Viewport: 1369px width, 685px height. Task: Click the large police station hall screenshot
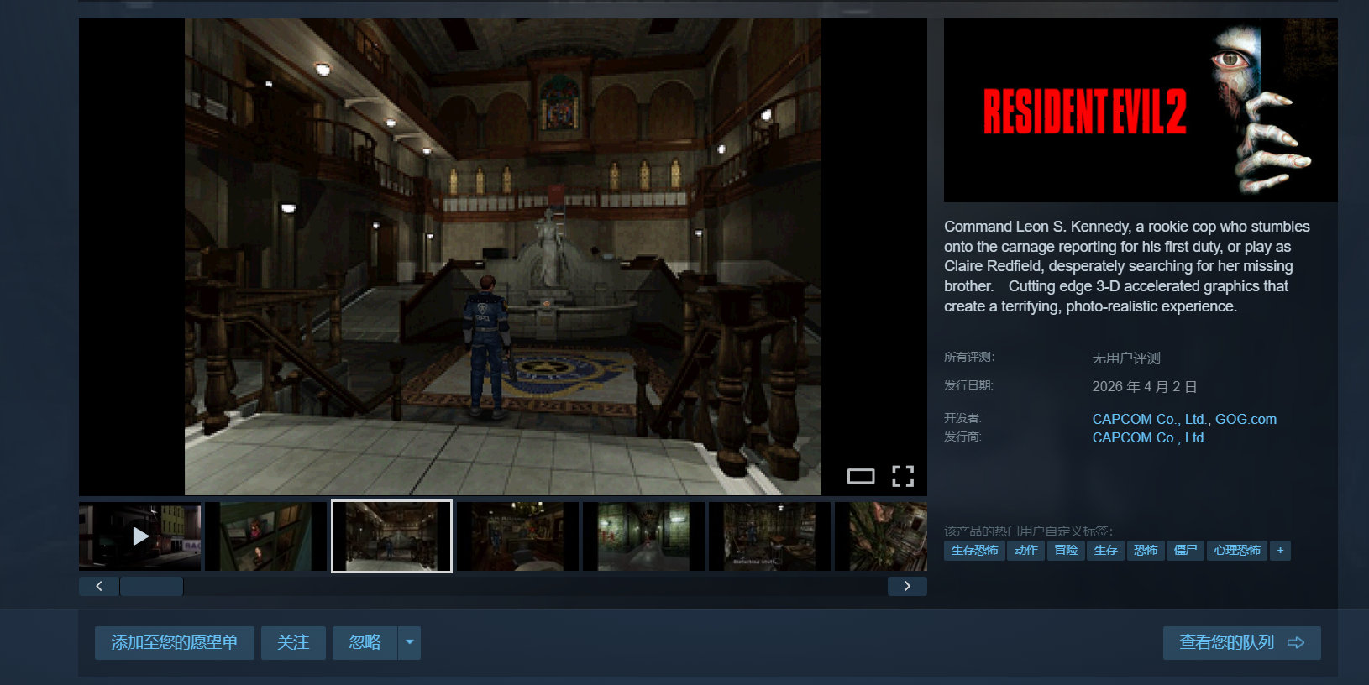tap(502, 257)
